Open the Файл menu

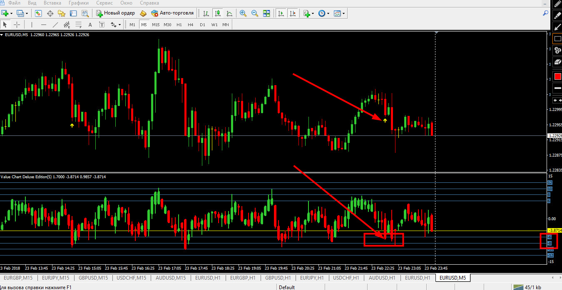14,3
